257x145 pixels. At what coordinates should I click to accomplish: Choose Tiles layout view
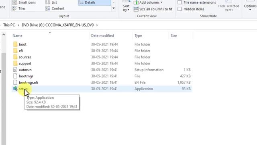[19, 8]
